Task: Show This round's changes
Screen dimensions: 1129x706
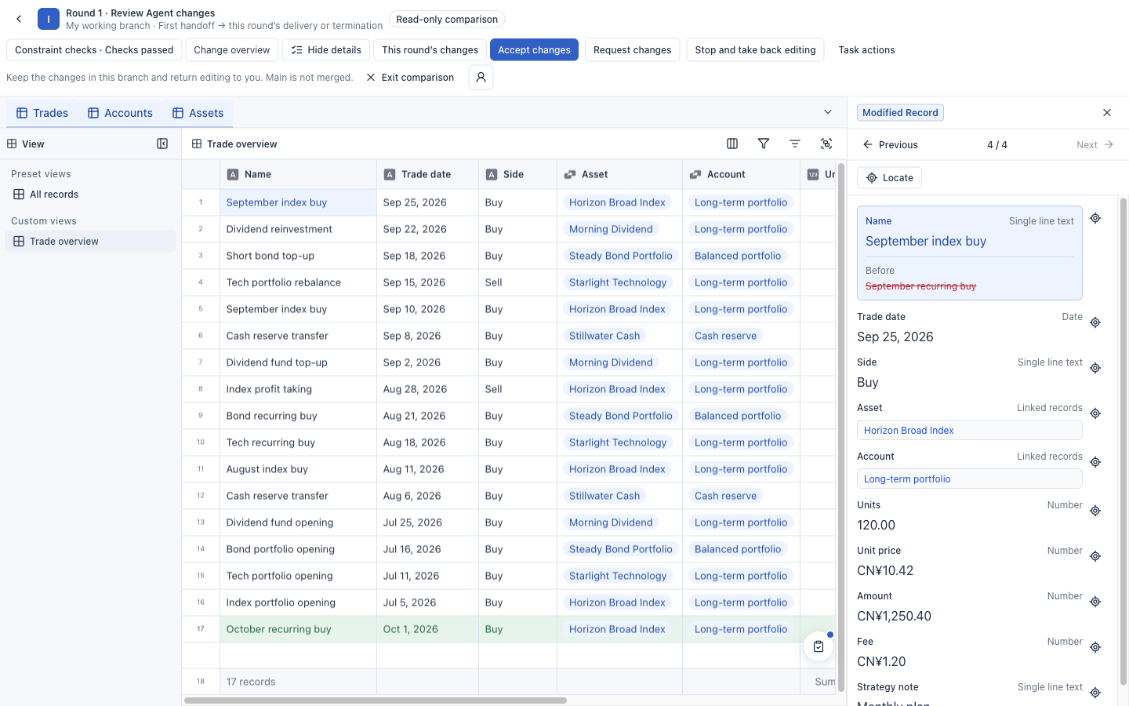Action: click(x=430, y=50)
